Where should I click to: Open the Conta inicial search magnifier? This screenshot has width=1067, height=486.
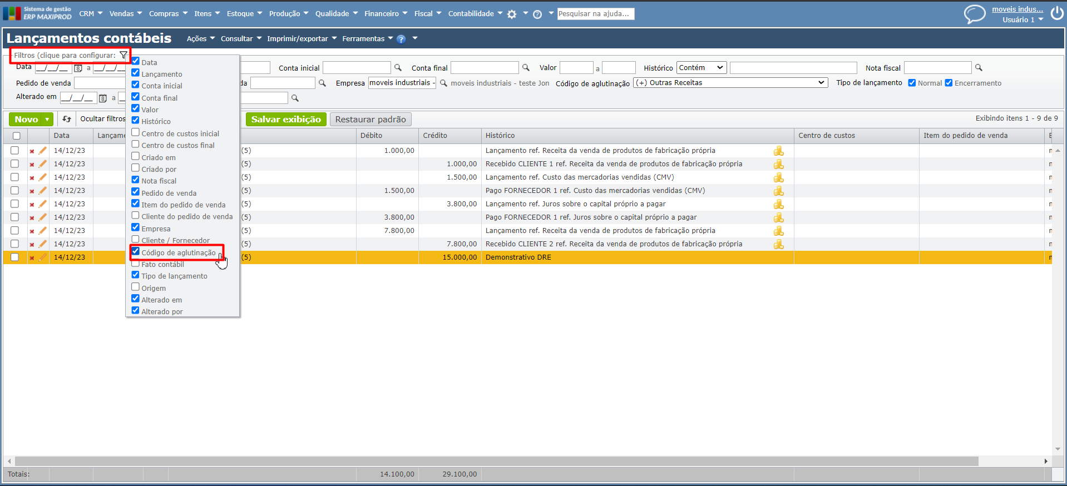pos(398,68)
